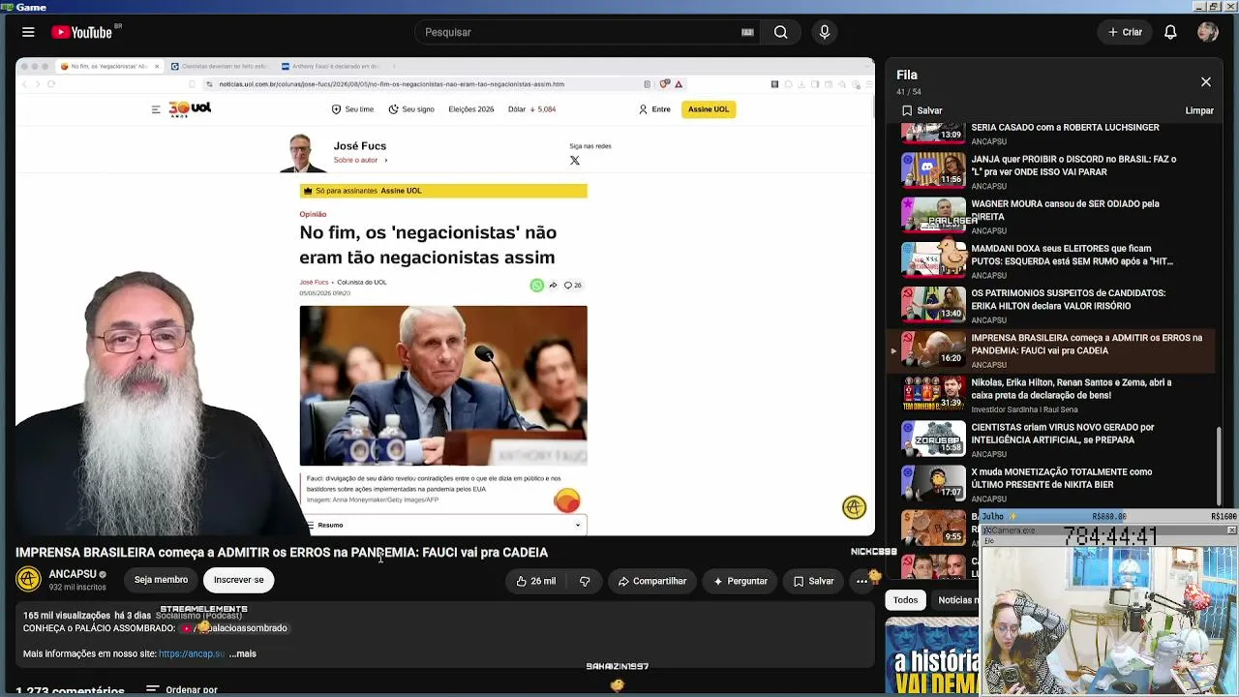
Task: Open the ANCAPSU channel avatar
Action: [x=28, y=579]
